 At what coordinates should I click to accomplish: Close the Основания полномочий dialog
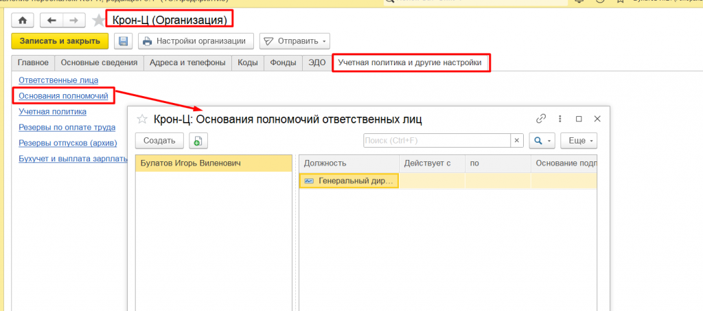point(597,119)
